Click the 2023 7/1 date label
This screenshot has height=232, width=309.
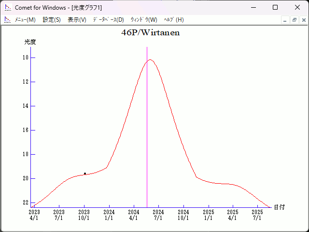[59, 215]
